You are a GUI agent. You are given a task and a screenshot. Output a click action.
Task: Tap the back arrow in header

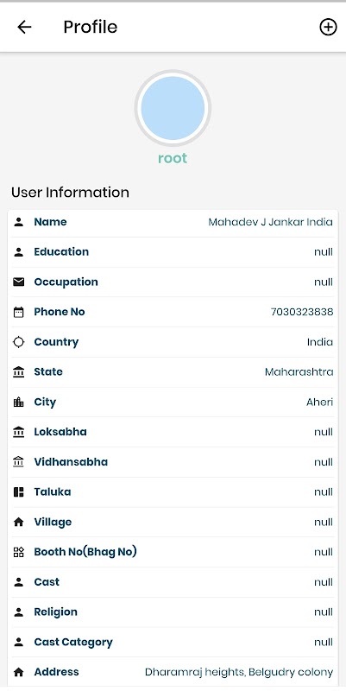[24, 28]
